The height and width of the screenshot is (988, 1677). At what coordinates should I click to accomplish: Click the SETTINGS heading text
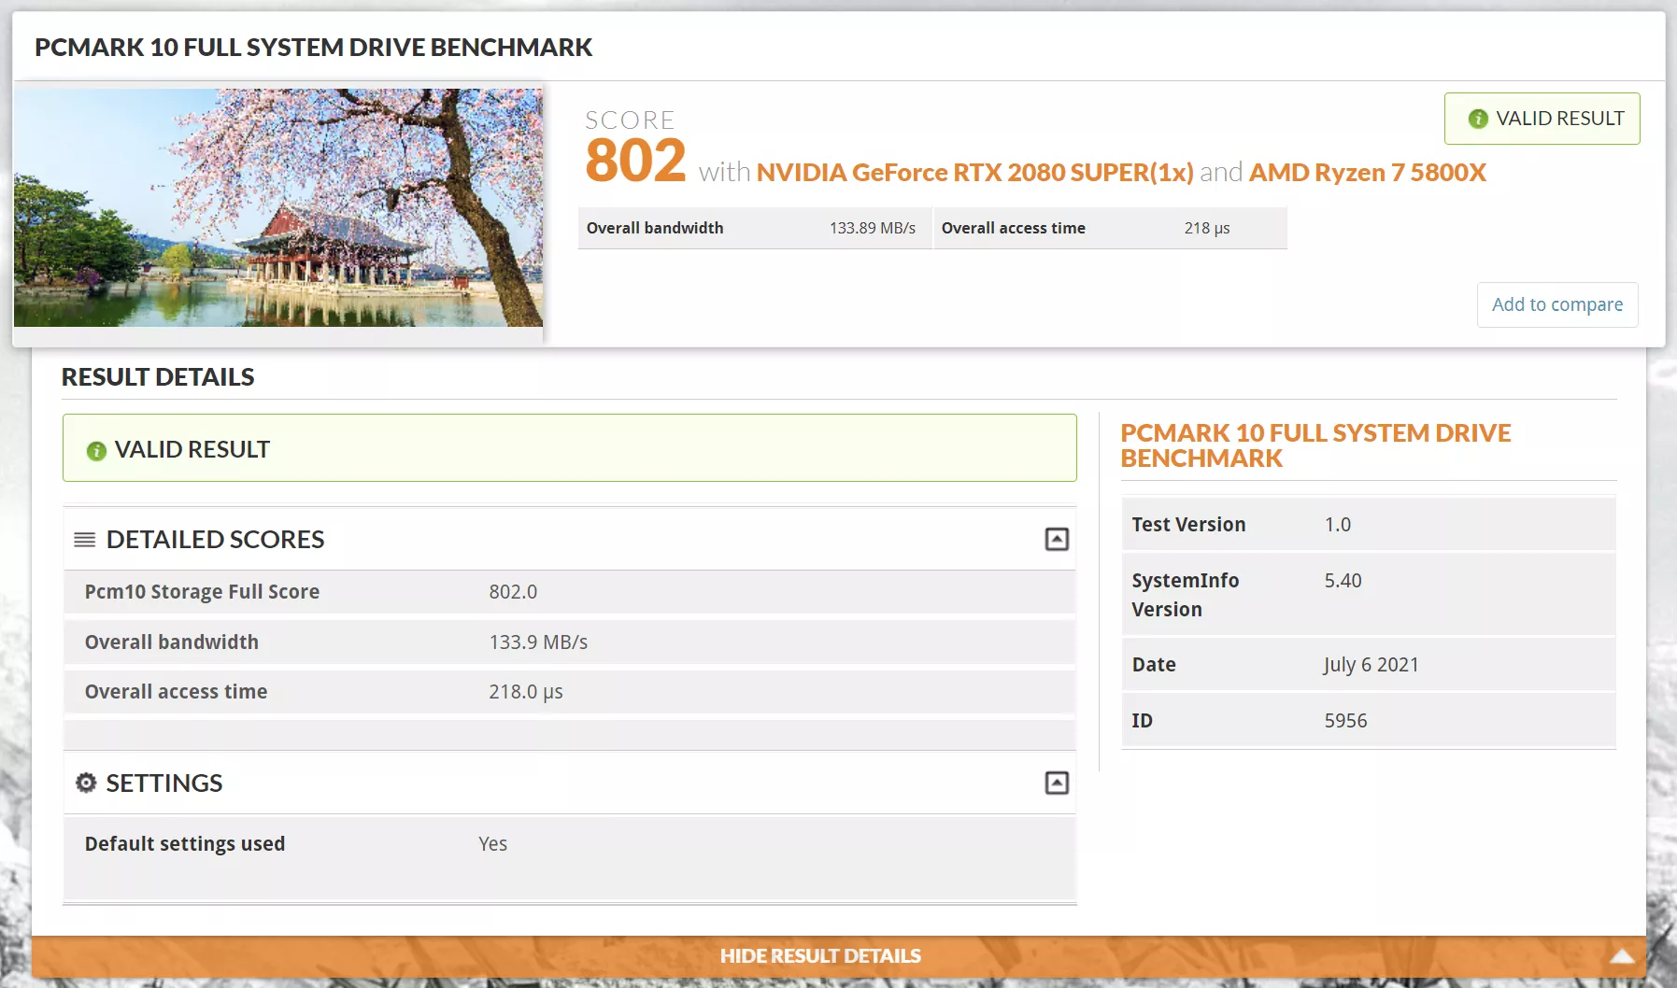point(163,783)
